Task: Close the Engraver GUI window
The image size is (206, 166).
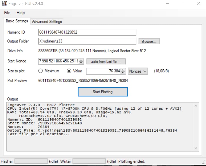Action: (x=198, y=4)
